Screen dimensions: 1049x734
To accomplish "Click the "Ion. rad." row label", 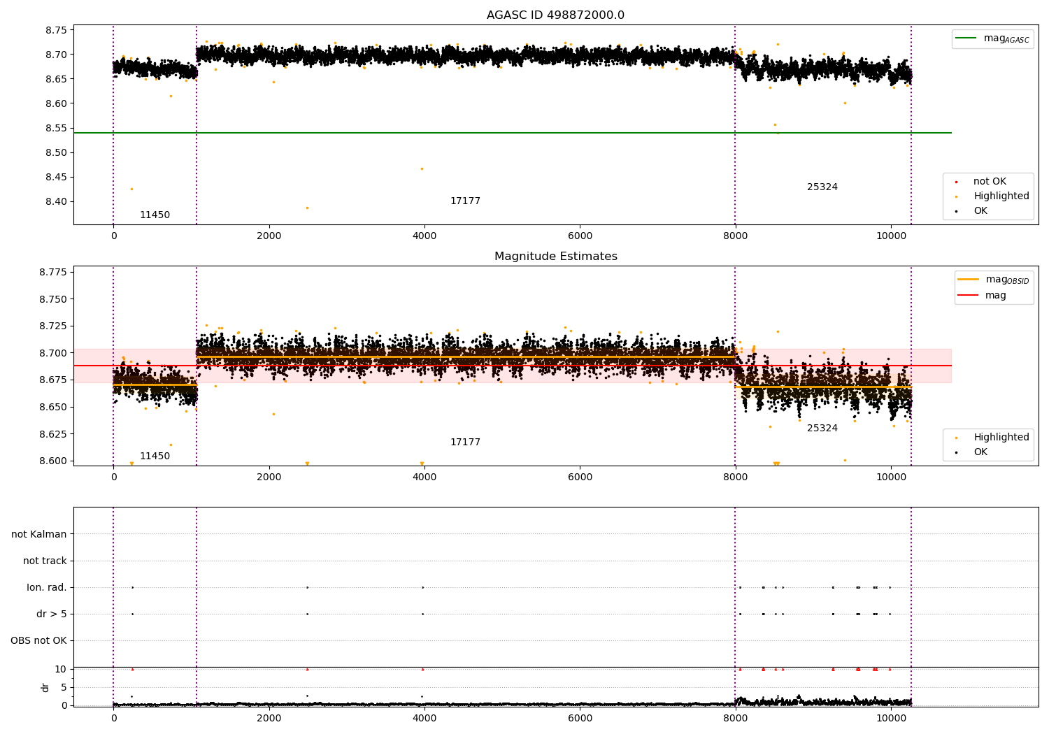I will pos(47,587).
